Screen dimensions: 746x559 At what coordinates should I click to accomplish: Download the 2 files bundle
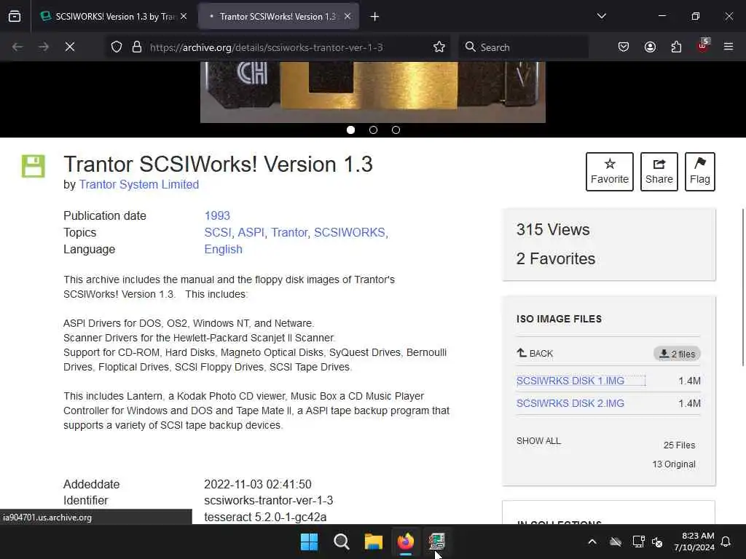coord(677,354)
